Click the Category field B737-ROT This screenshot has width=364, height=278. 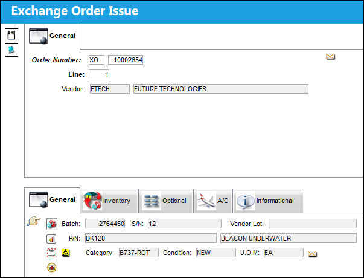(139, 253)
